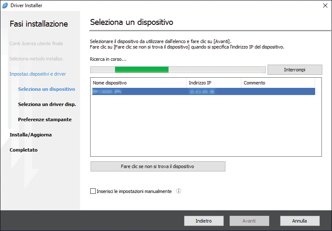This screenshot has height=231, width=332.
Task: Select the highlighted device row in list
Action: click(202, 92)
